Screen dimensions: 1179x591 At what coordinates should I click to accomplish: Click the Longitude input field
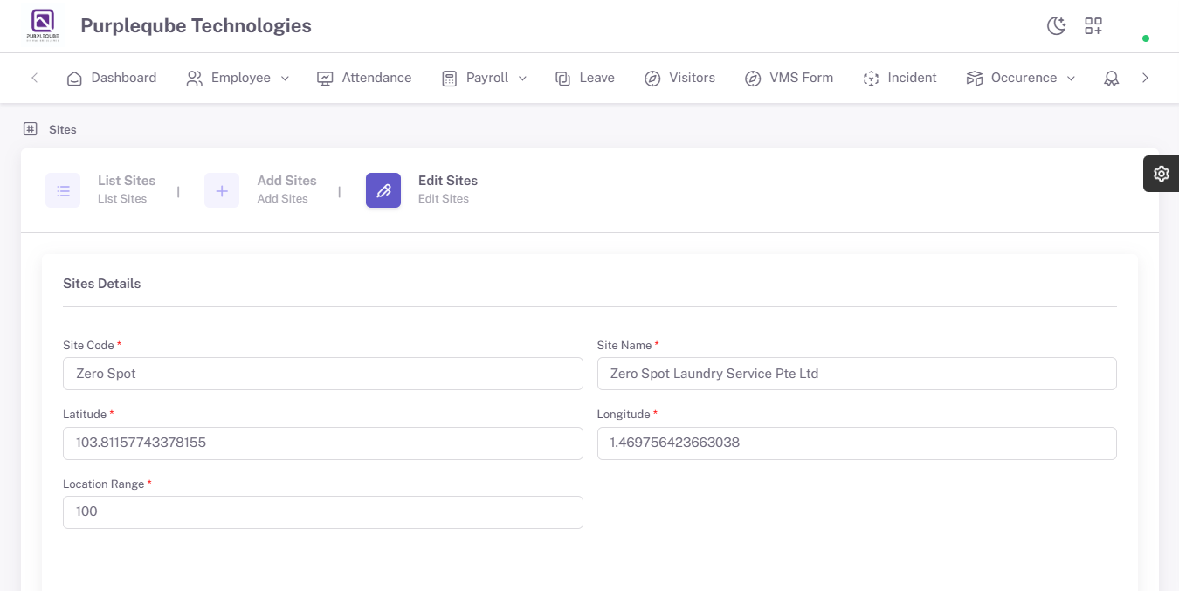(x=857, y=443)
